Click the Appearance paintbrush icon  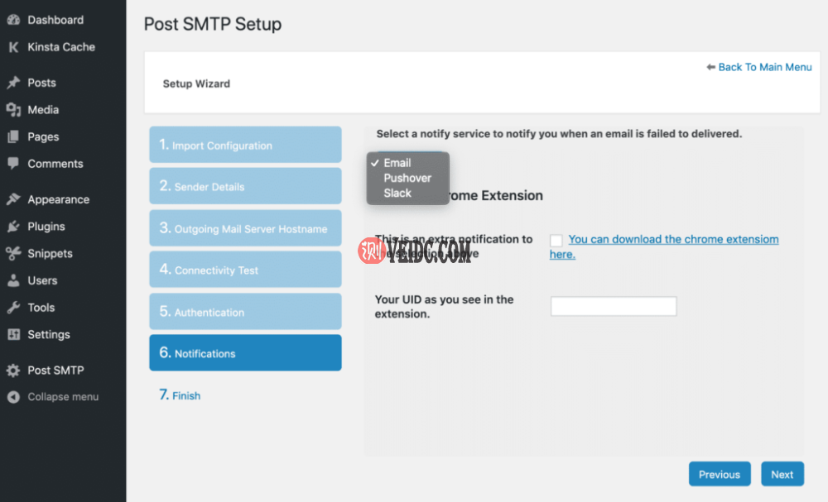click(13, 199)
